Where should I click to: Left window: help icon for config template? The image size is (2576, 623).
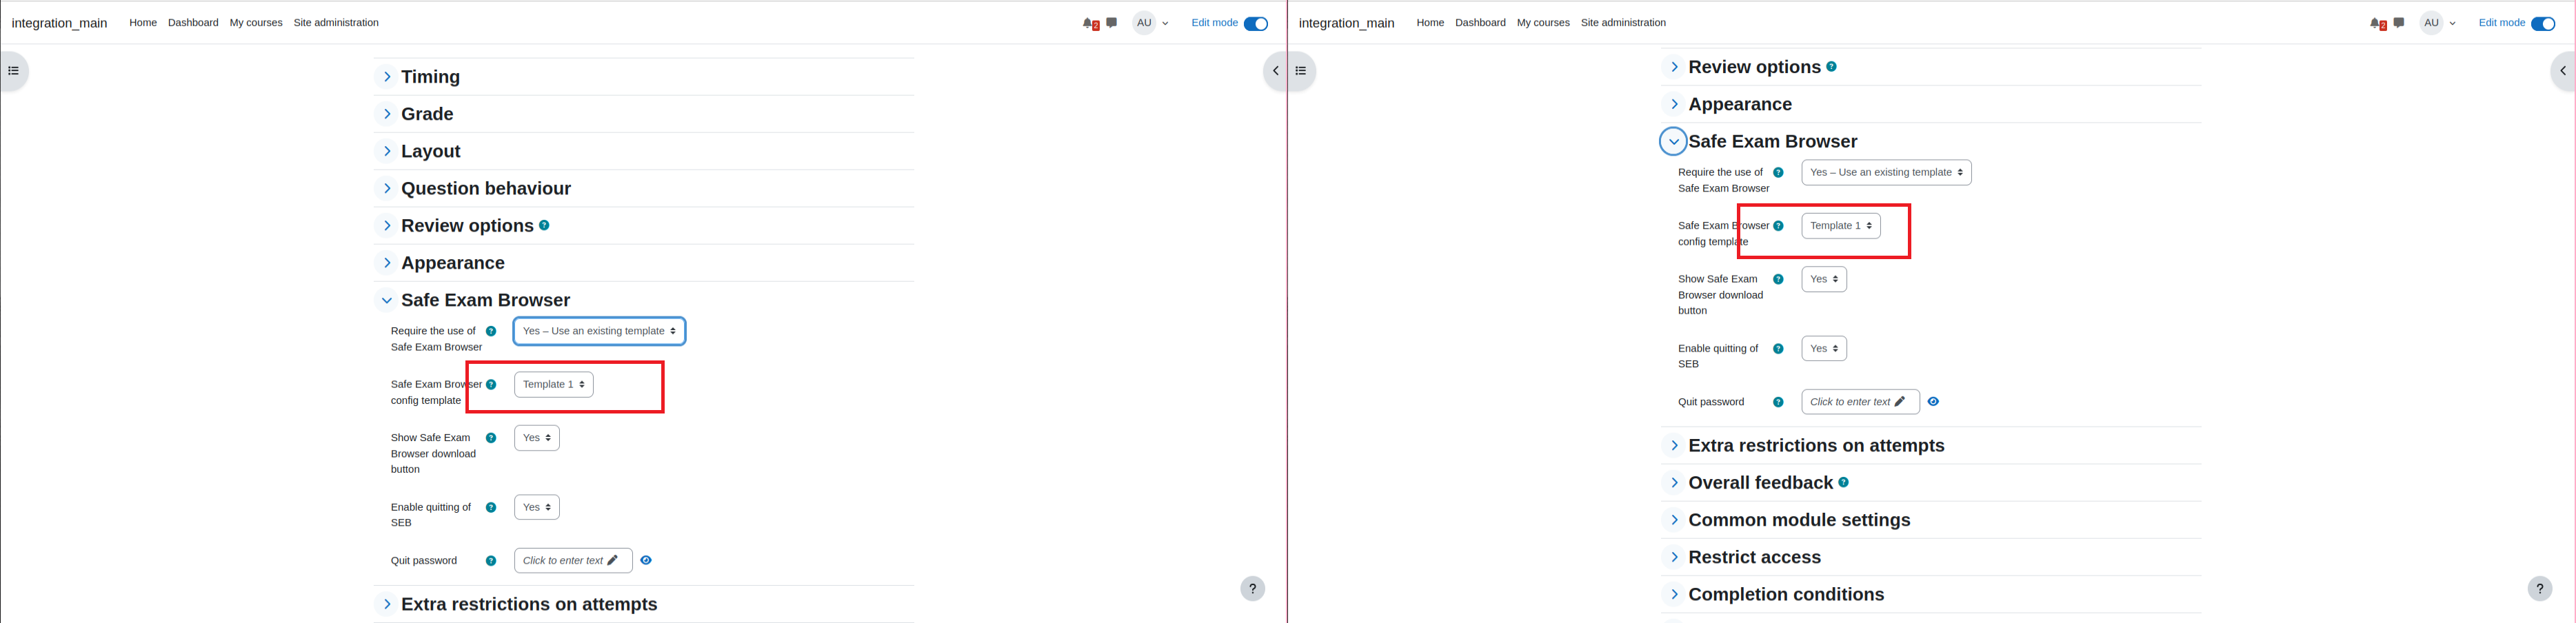[x=491, y=384]
